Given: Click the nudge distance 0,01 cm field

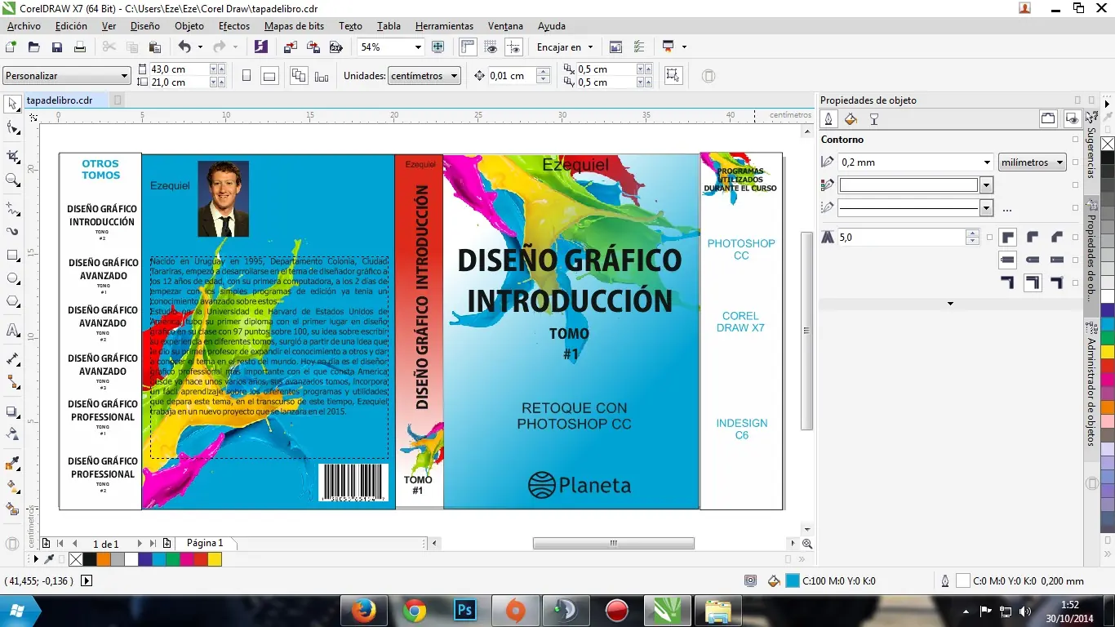Looking at the screenshot, I should [513, 76].
